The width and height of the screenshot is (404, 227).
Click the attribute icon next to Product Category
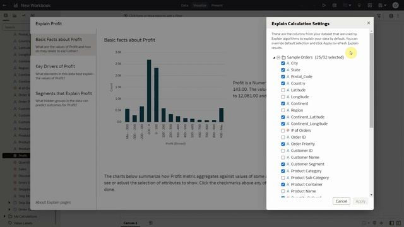click(288, 171)
